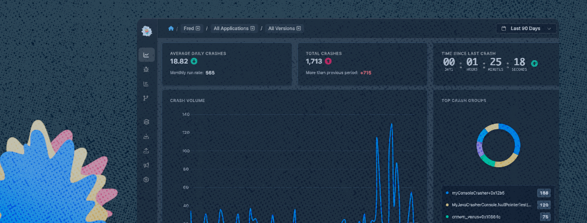
Task: Click the green legend dot for crmem_venus
Action: [447, 217]
